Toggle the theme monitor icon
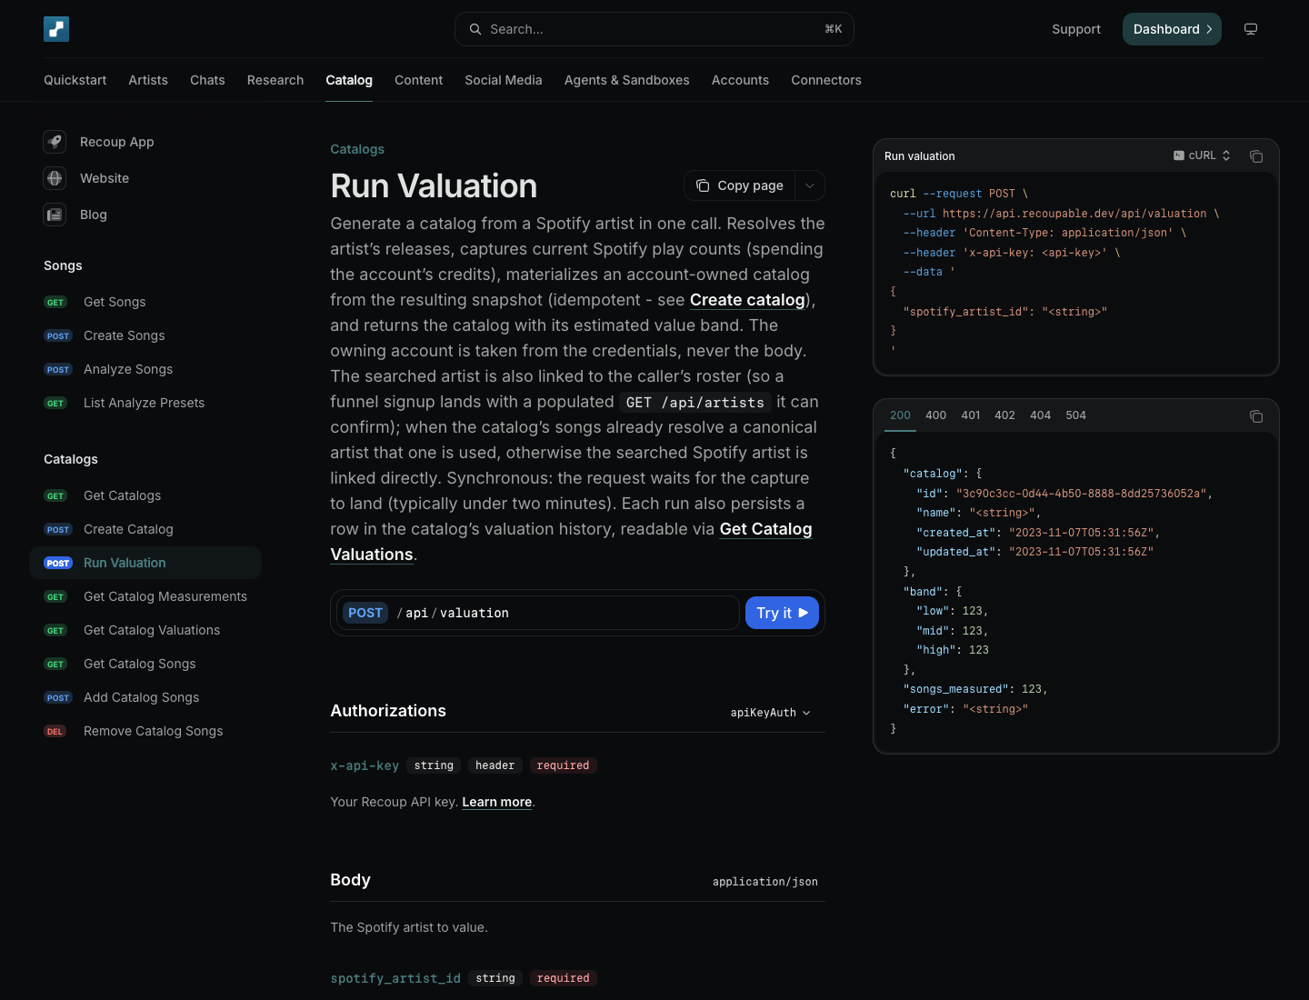 point(1251,29)
